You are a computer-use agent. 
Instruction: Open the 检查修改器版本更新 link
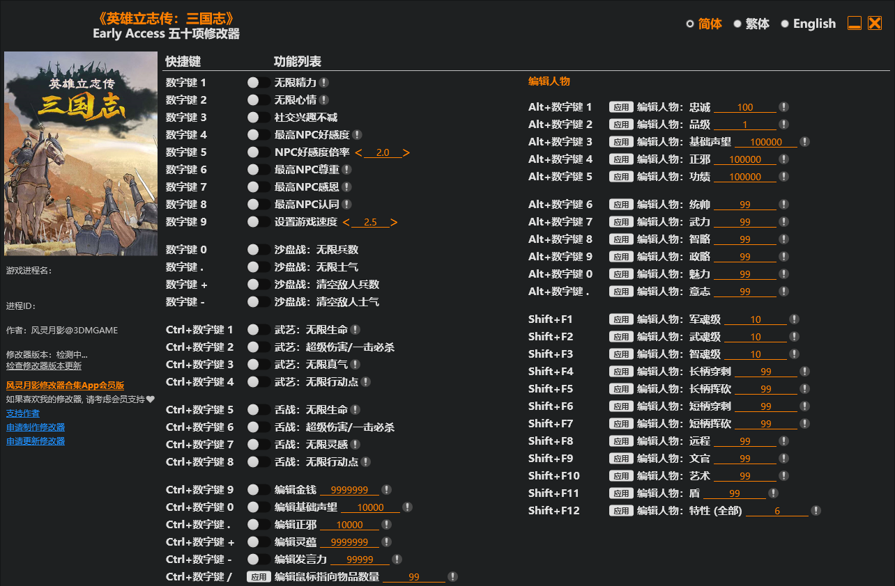44,365
